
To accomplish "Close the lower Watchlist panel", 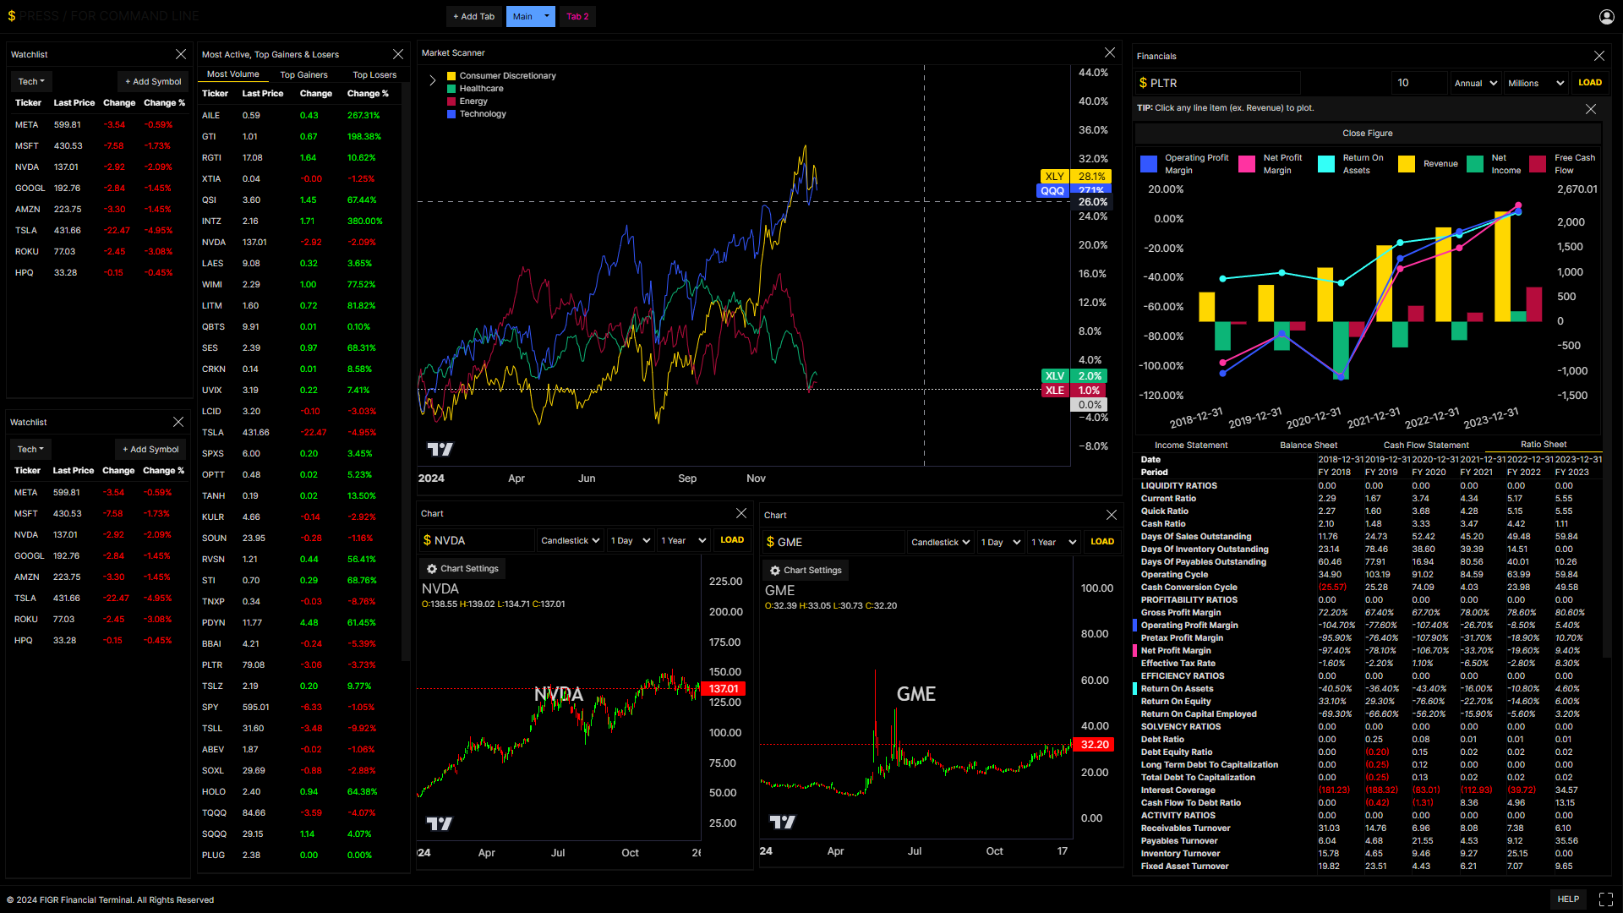I will [178, 422].
